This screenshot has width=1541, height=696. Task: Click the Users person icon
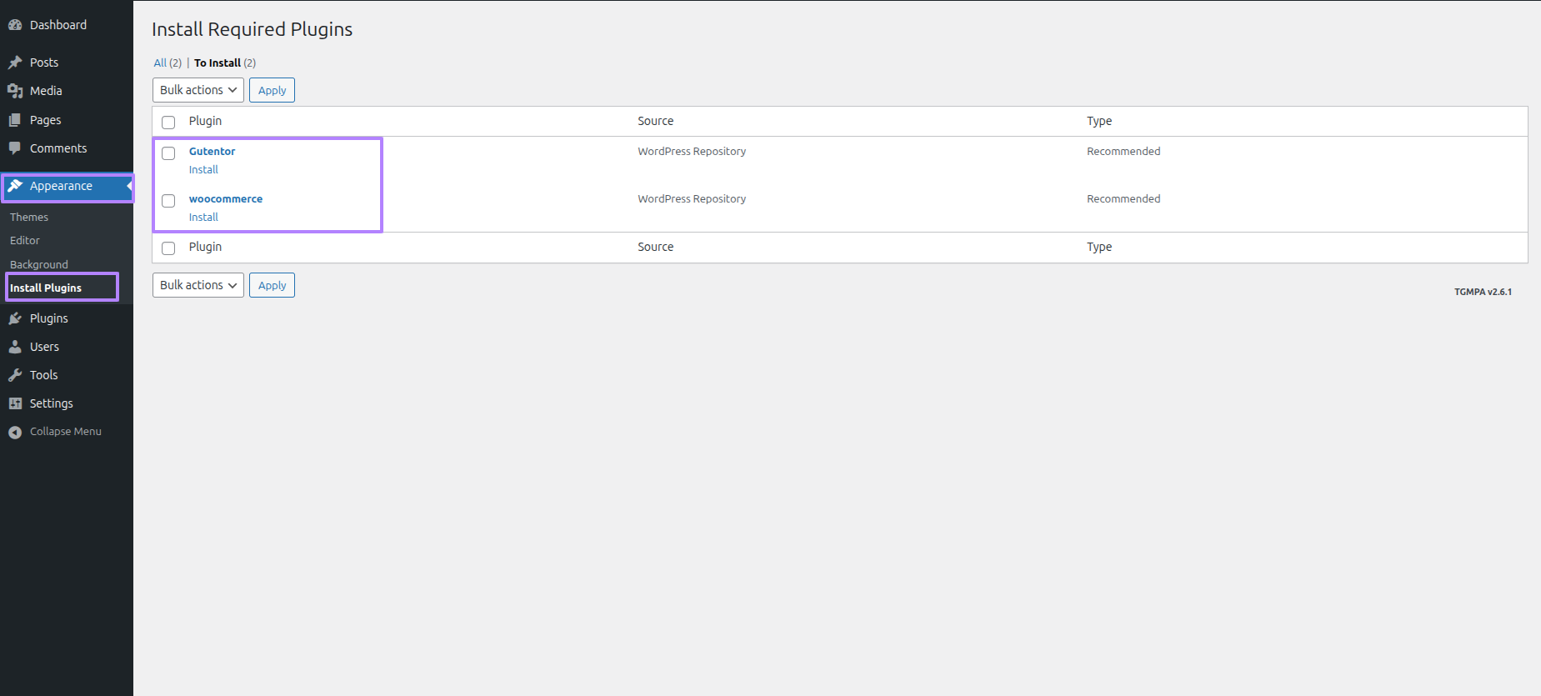pos(15,347)
